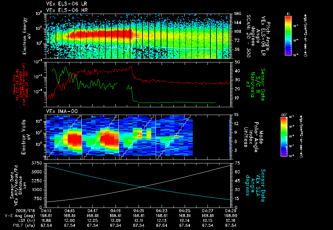Click the LST value 12.00
Screen dimensions: 333x230
[70, 221]
